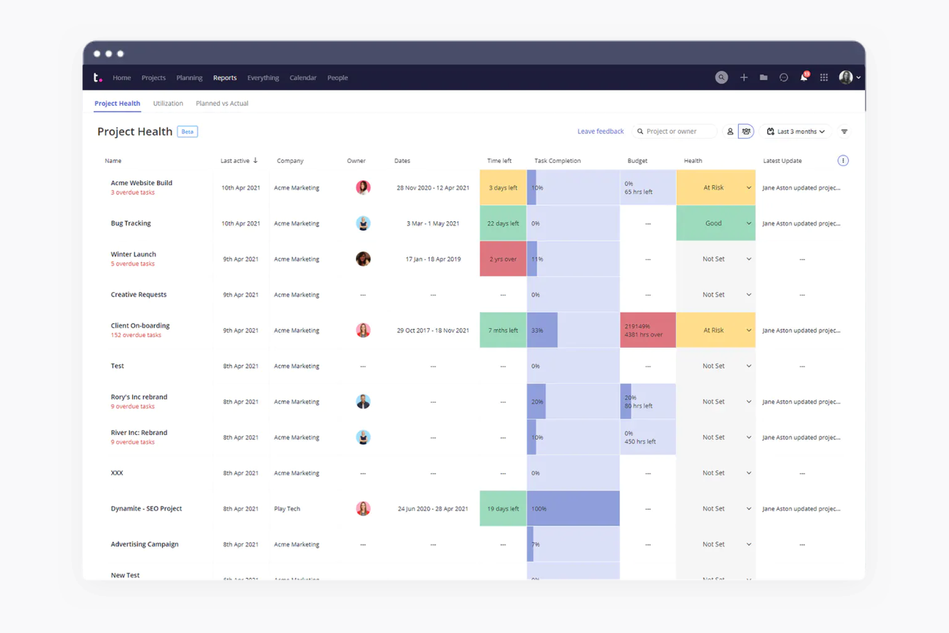
Task: Sort by Name column header
Action: 113,160
